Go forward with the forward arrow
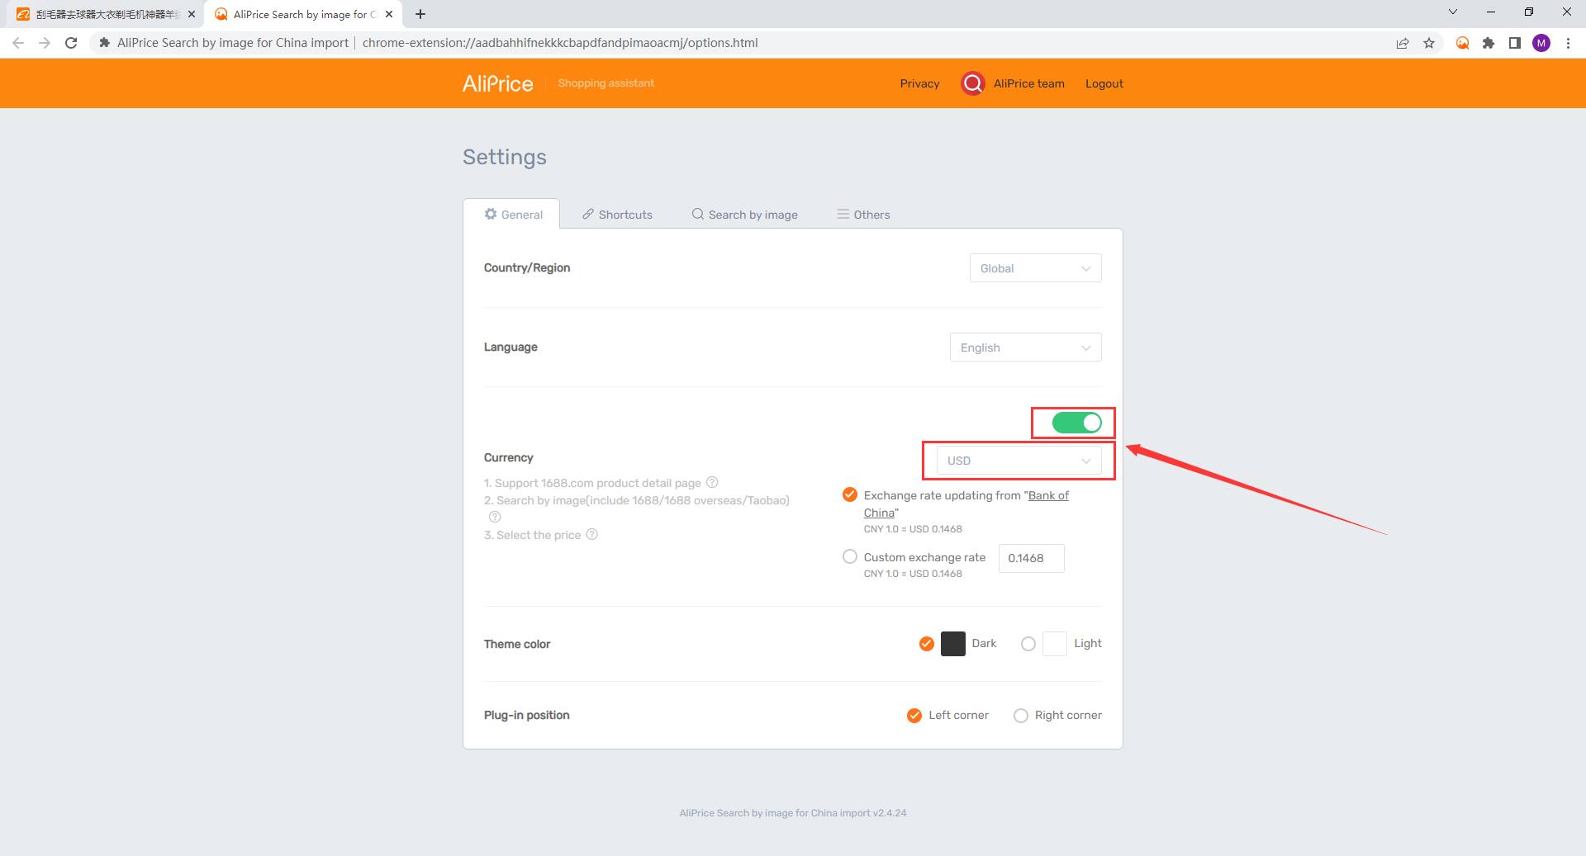 pos(45,43)
